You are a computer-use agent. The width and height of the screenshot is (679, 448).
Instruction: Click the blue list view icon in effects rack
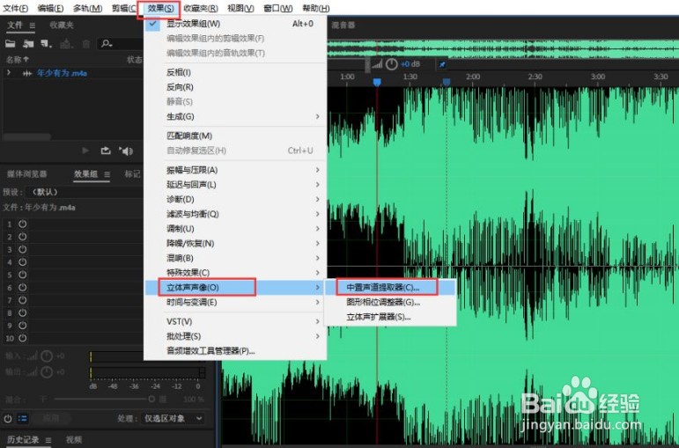pos(23,419)
